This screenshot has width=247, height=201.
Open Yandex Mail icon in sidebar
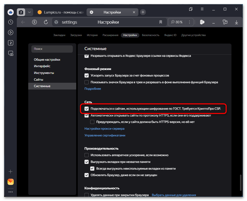click(x=11, y=182)
